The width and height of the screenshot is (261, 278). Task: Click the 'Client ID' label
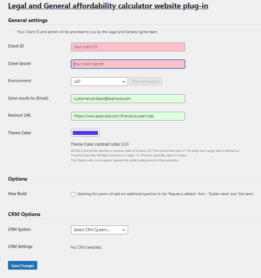tap(16, 46)
